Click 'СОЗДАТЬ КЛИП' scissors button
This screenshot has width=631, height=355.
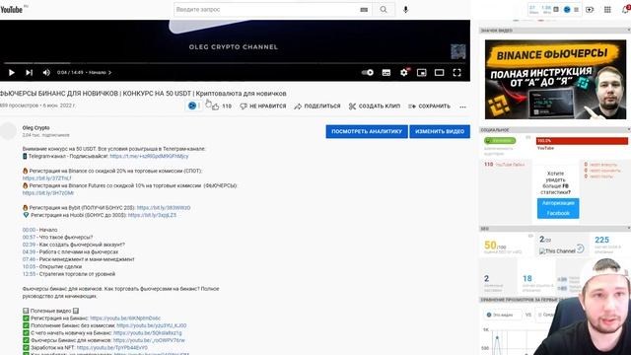click(x=375, y=106)
